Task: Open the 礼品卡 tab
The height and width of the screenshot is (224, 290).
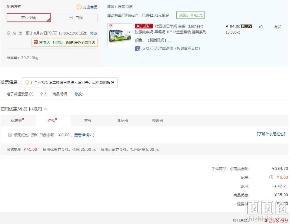Action: pos(123,121)
